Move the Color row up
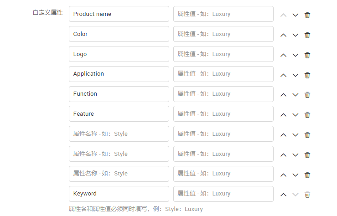Image resolution: width=337 pixels, height=216 pixels. tap(284, 35)
